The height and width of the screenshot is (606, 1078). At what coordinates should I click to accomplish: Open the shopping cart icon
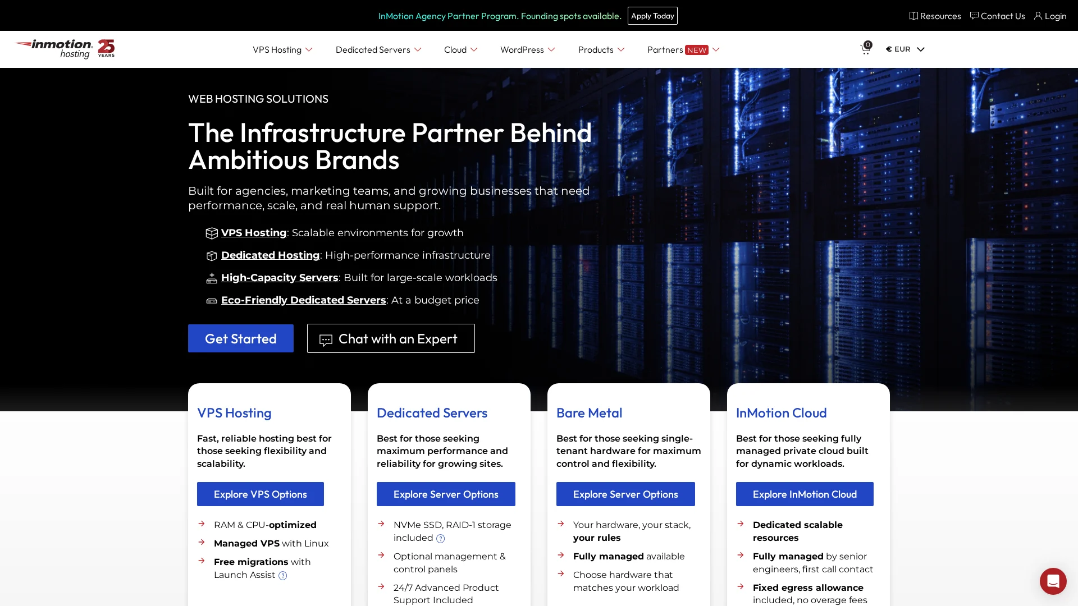pos(866,49)
